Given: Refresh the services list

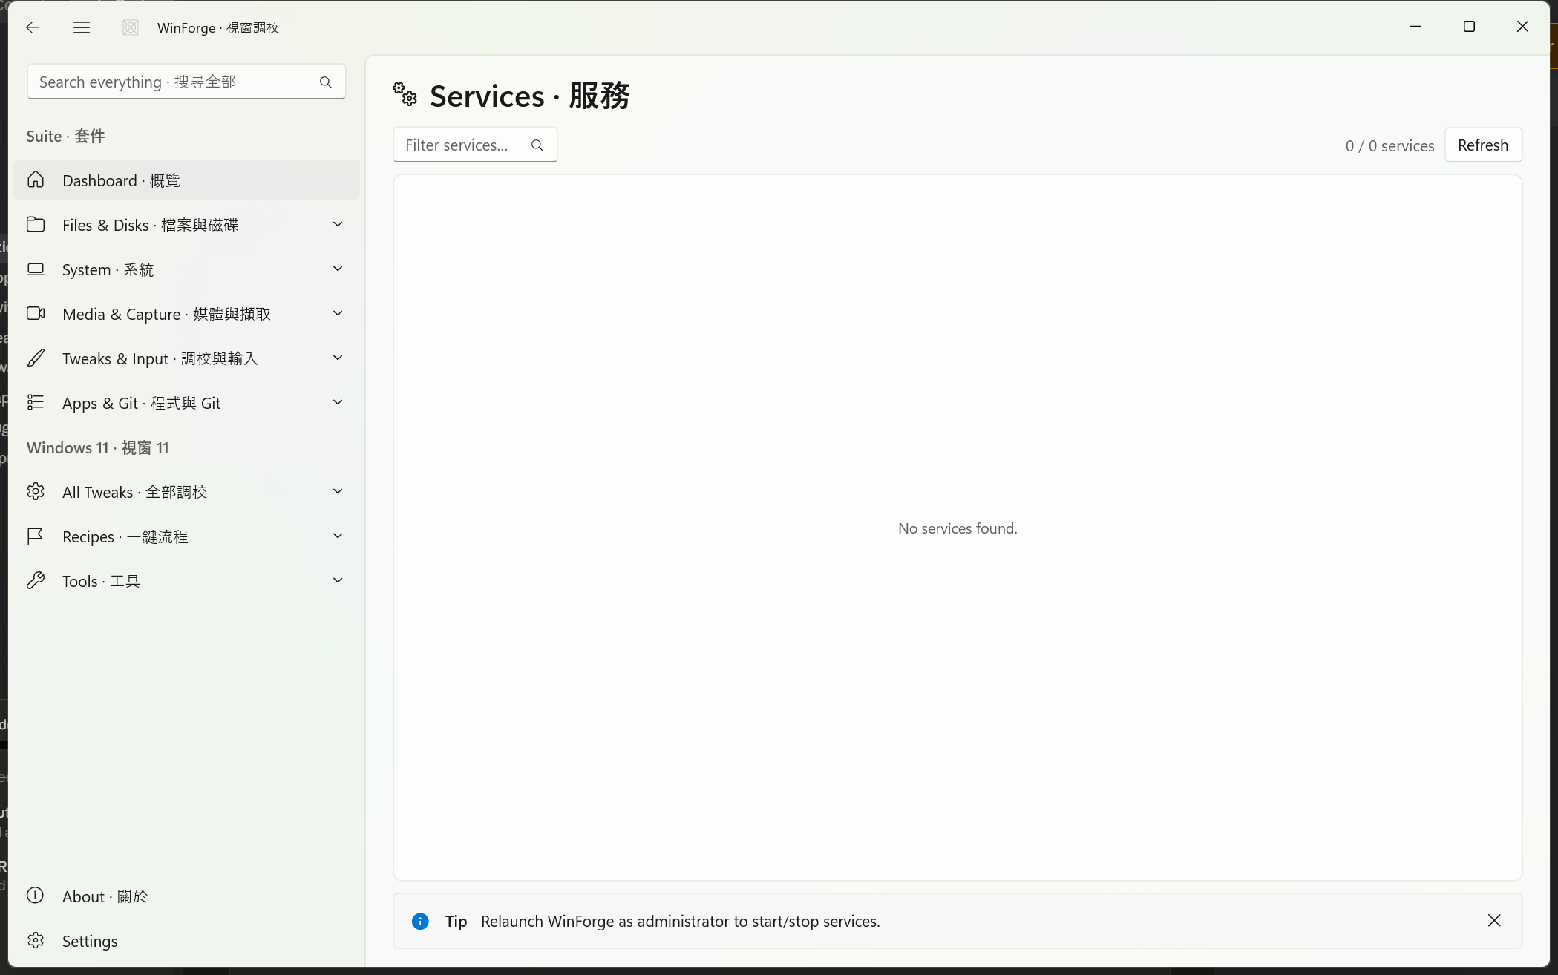Looking at the screenshot, I should [x=1483, y=145].
